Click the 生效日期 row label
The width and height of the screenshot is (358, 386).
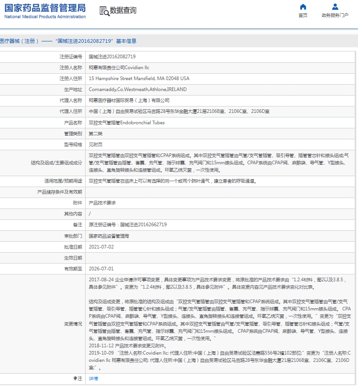coord(73,258)
